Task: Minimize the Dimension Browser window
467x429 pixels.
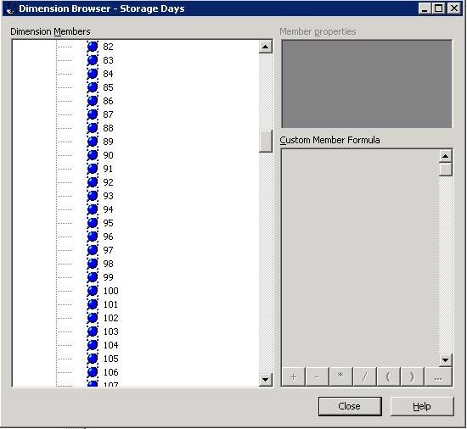Action: pos(425,8)
